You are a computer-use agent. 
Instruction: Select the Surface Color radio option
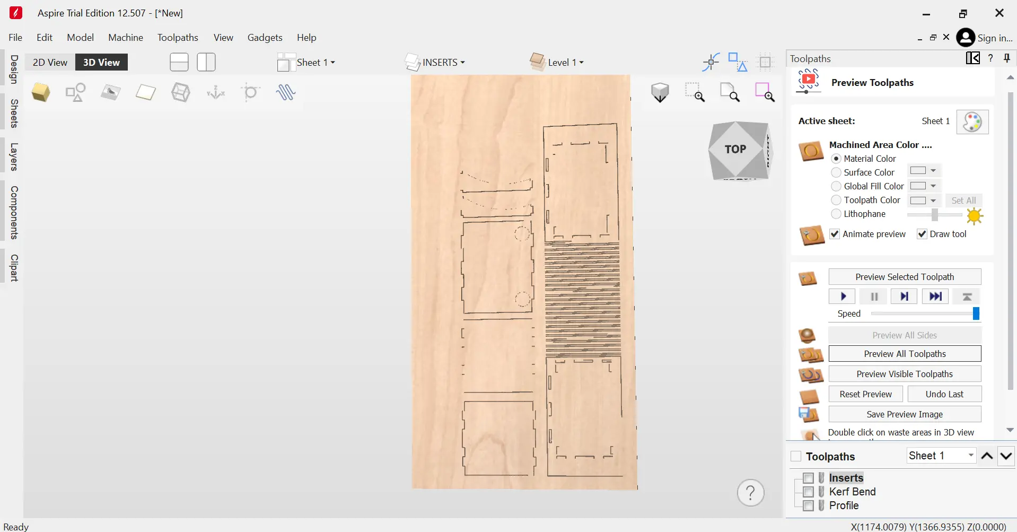[836, 172]
